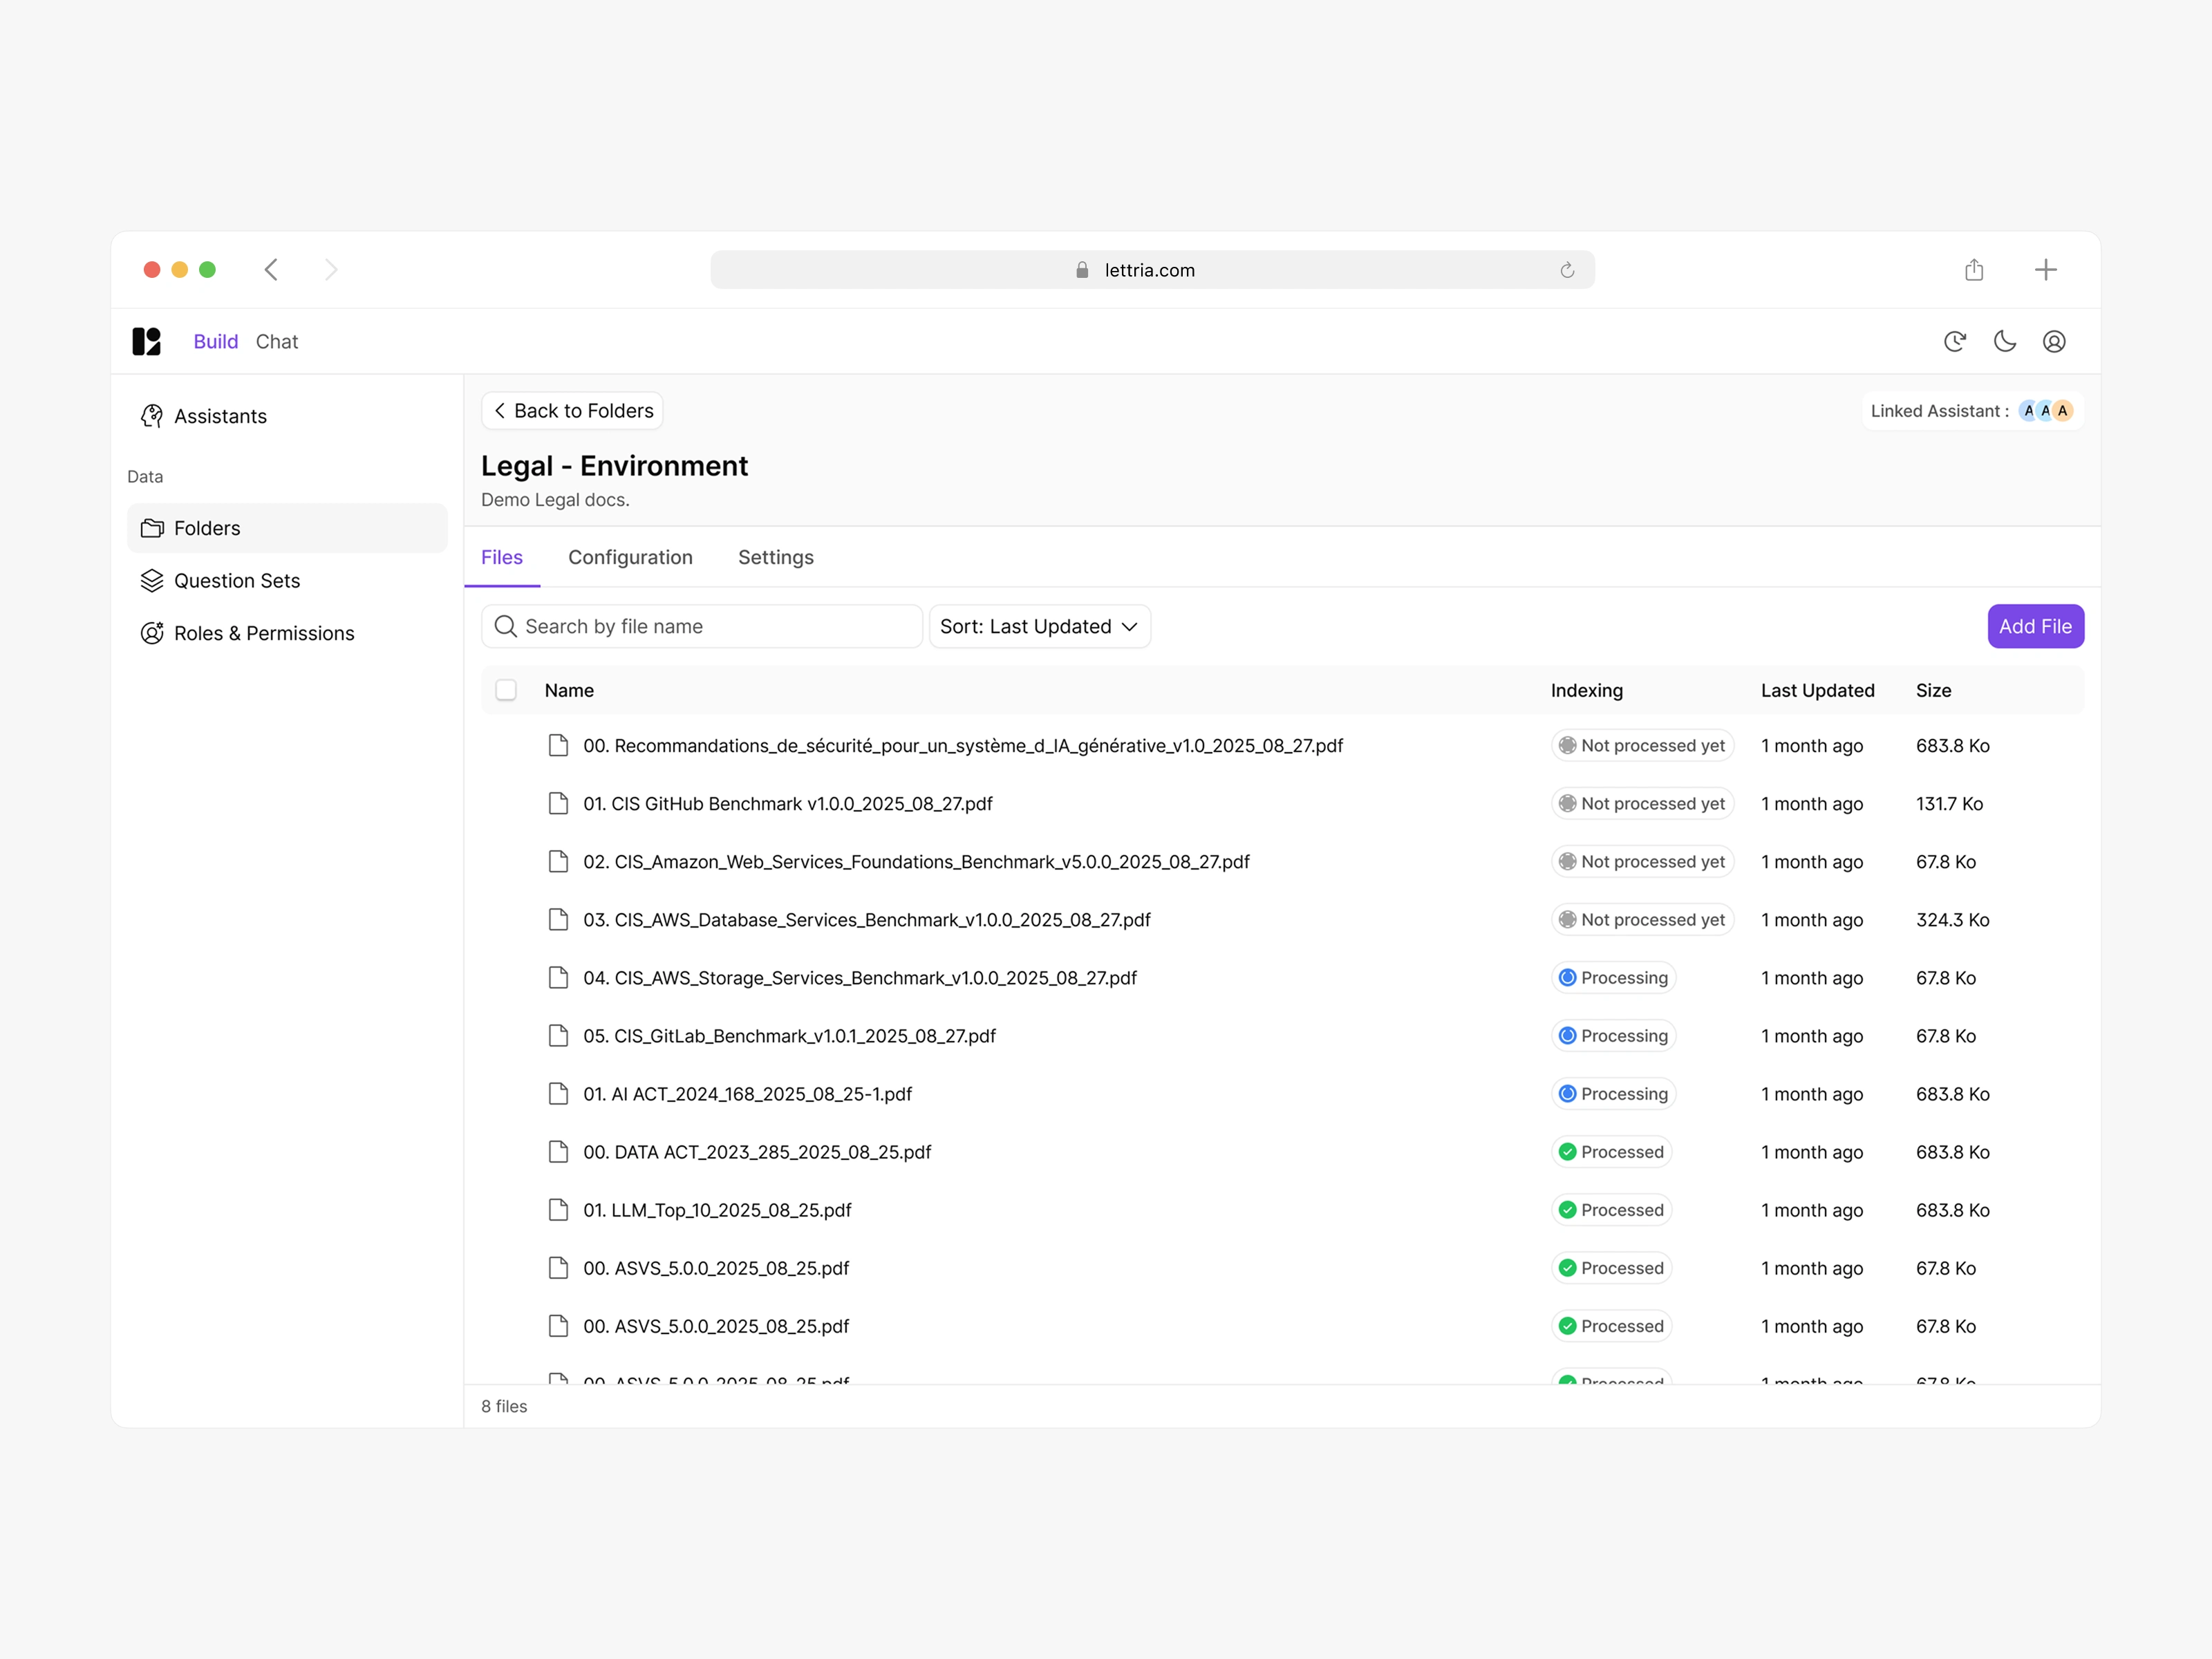
Task: Open a new browser tab
Action: pos(2045,270)
